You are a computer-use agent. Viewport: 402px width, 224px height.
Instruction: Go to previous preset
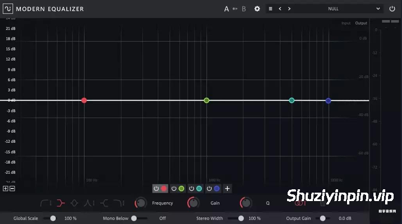[280, 9]
